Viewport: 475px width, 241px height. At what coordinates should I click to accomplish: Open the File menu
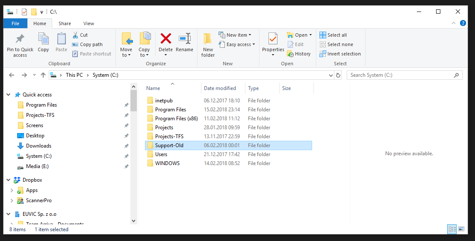pos(15,23)
